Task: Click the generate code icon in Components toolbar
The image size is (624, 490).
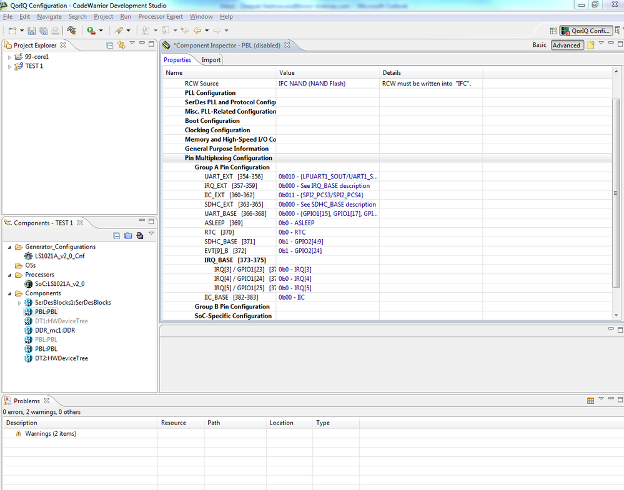Action: [x=139, y=235]
